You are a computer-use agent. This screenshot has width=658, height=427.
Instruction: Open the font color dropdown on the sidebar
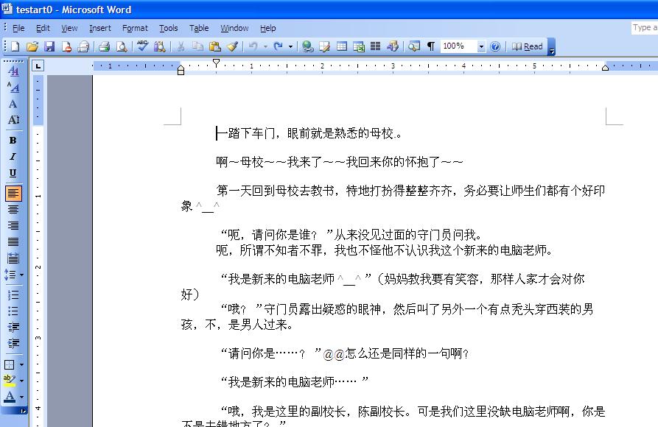pos(23,398)
